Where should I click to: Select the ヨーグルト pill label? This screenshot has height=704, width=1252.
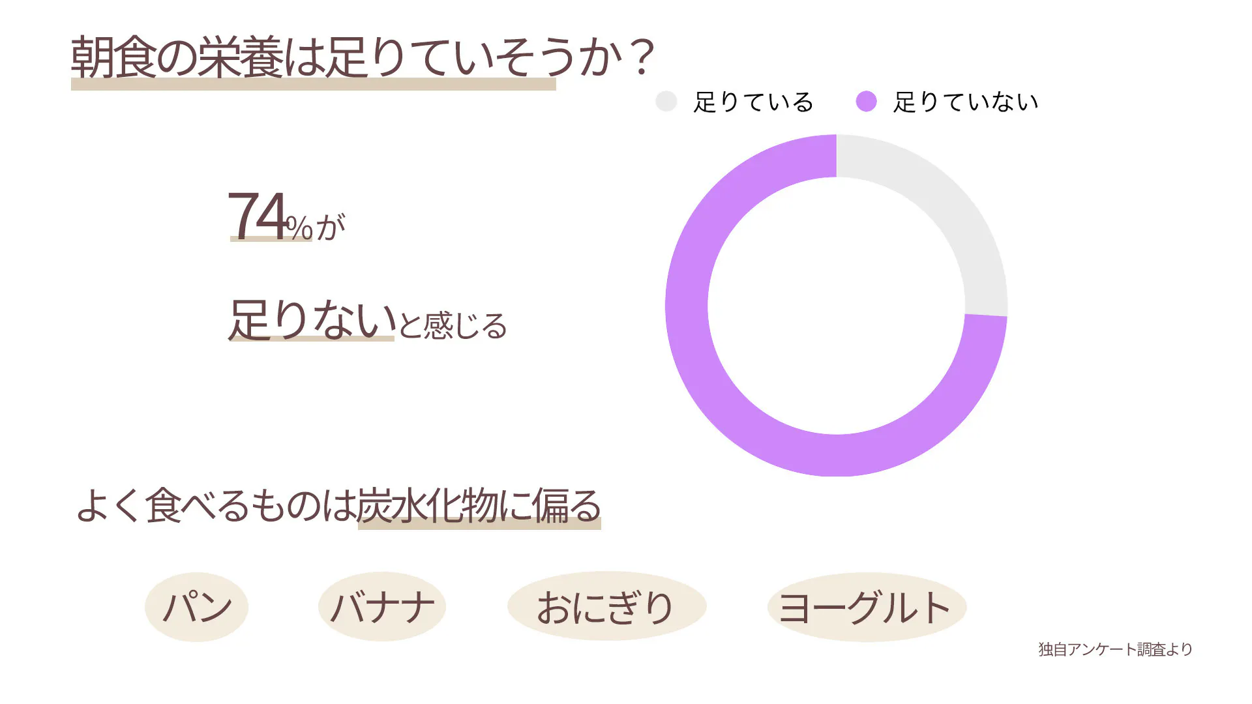pos(866,607)
